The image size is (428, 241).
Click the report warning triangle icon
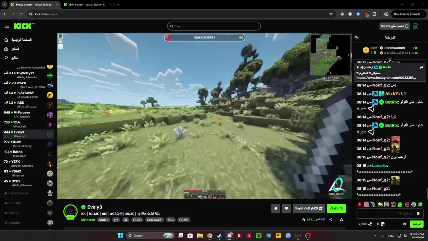[x=341, y=220]
